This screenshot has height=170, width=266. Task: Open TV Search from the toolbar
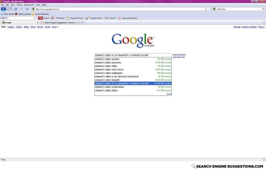tap(58, 18)
